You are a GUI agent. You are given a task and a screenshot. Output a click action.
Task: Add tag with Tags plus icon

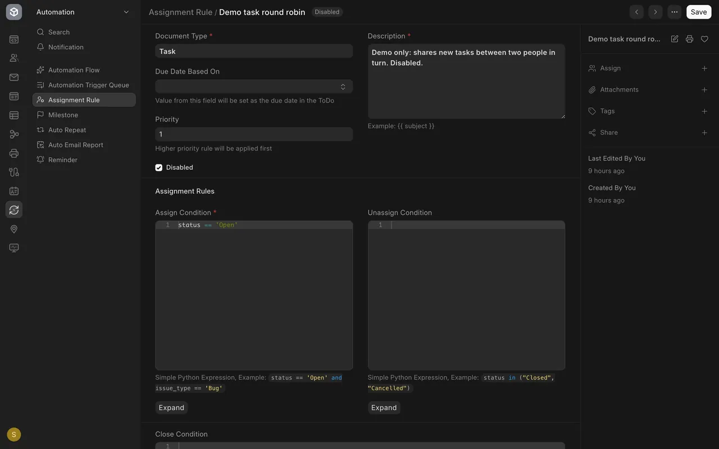coord(704,111)
